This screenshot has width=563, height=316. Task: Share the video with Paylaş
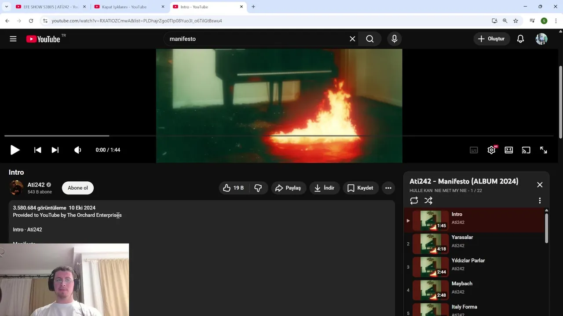(289, 188)
